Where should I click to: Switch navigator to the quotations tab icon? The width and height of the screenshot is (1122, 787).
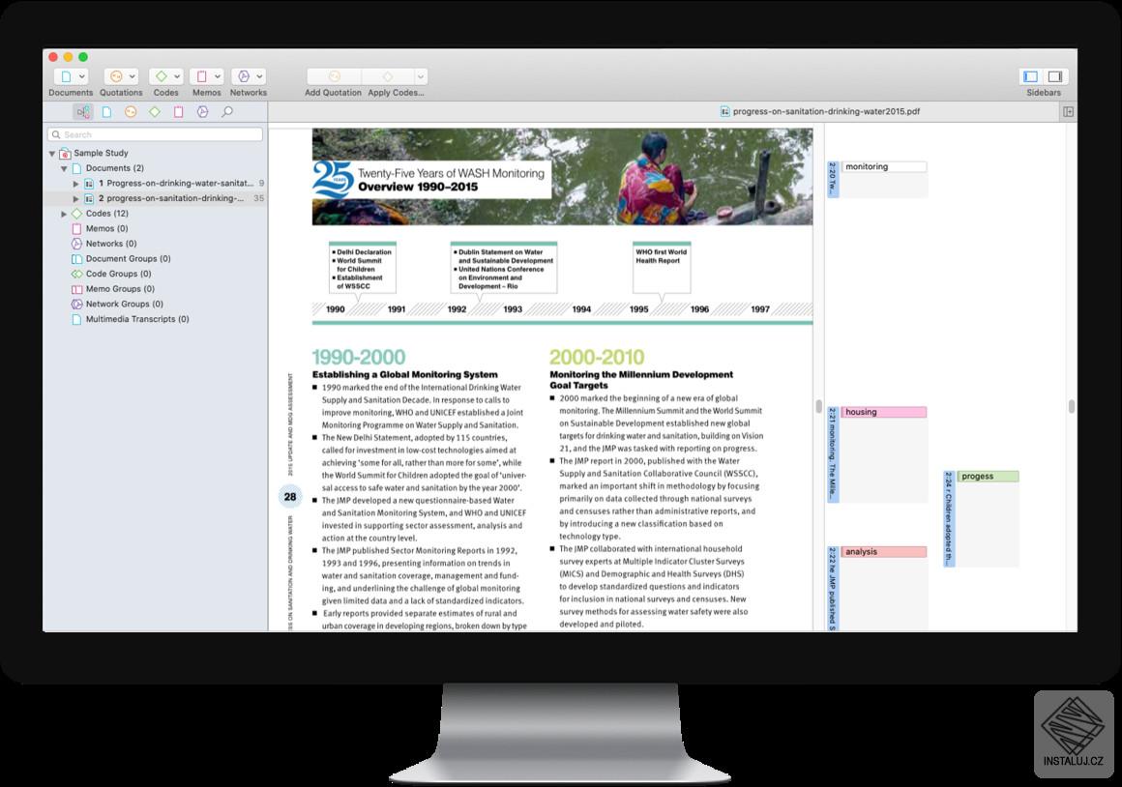pyautogui.click(x=131, y=111)
